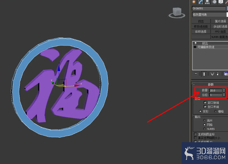Click the 数量 value field
This screenshot has height=164, width=228.
point(216,90)
